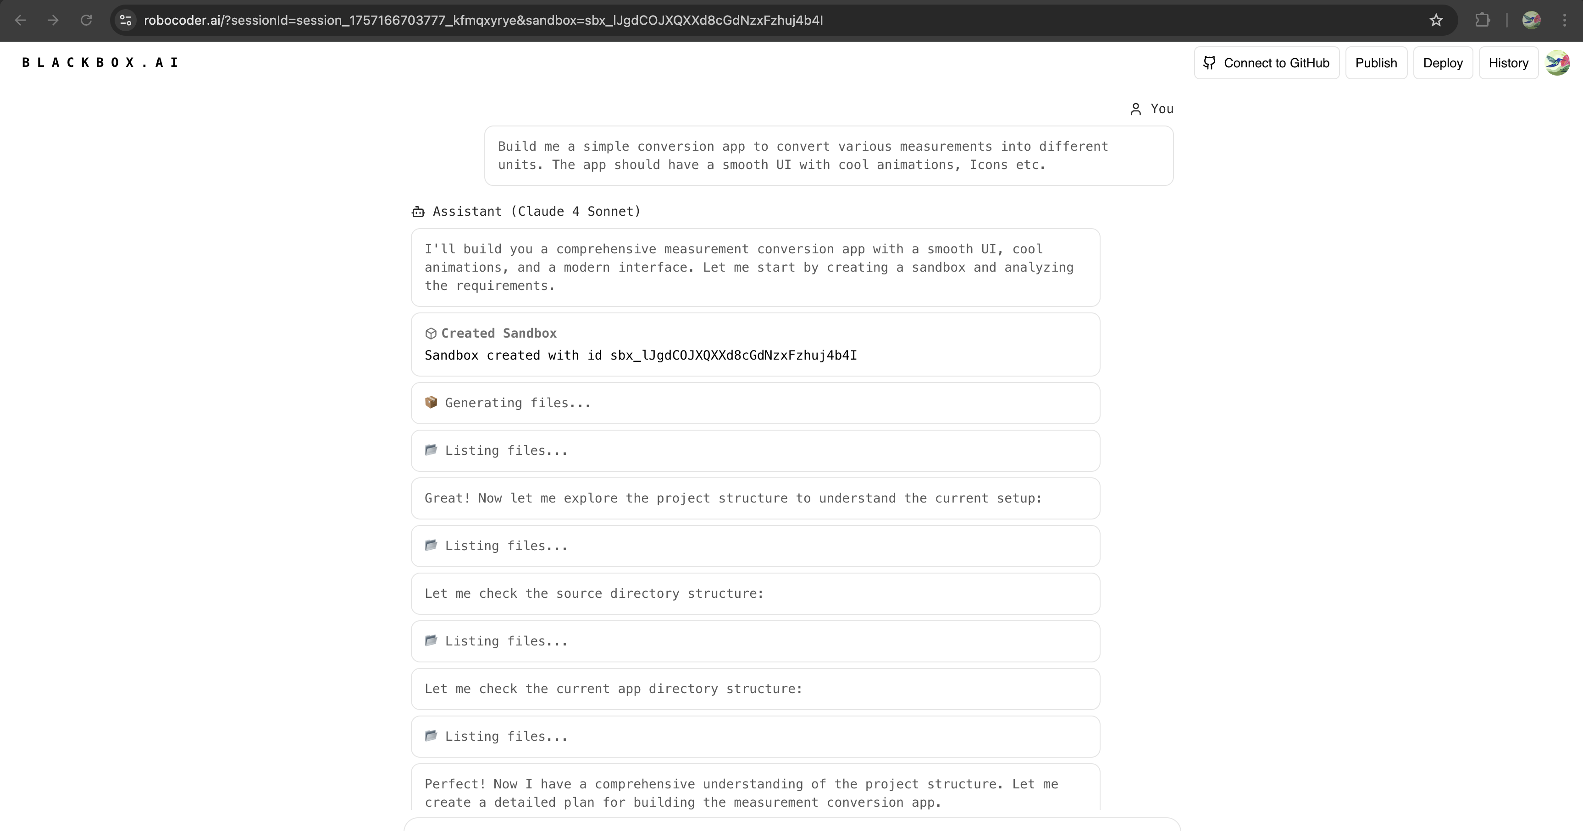Click the browser back arrow

(20, 20)
